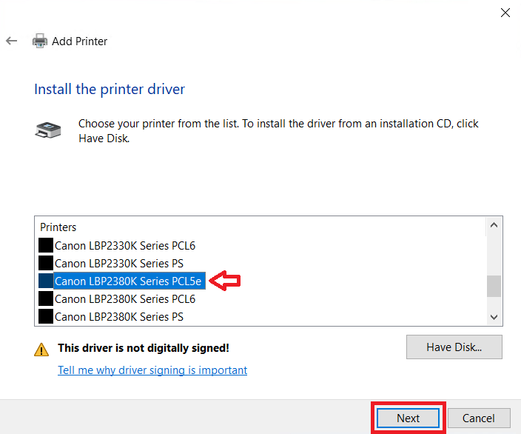Click the scroll up arrow of printer list
521x434 pixels.
[x=494, y=225]
